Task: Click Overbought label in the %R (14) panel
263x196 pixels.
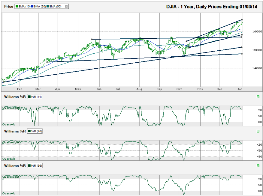Action: click(x=11, y=108)
